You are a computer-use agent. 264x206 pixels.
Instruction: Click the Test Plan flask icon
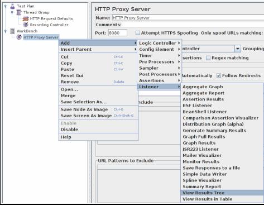coord(12,6)
